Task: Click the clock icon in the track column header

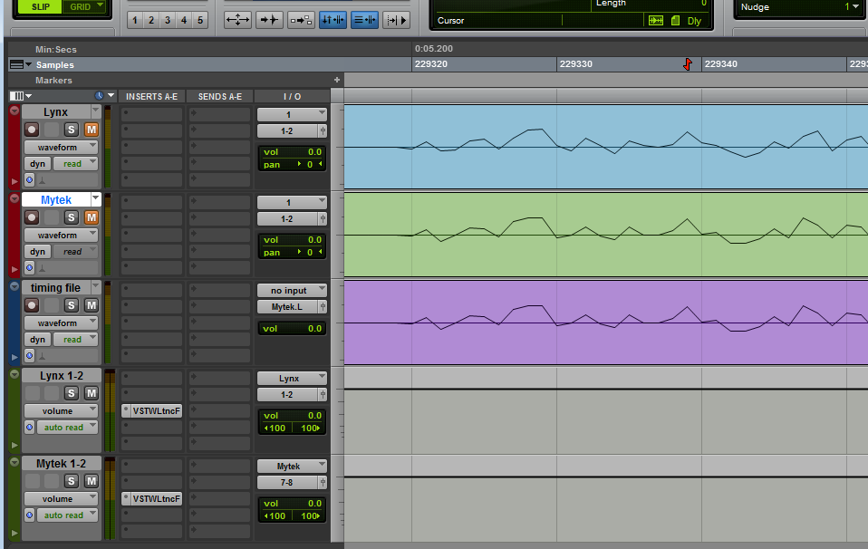Action: [99, 96]
